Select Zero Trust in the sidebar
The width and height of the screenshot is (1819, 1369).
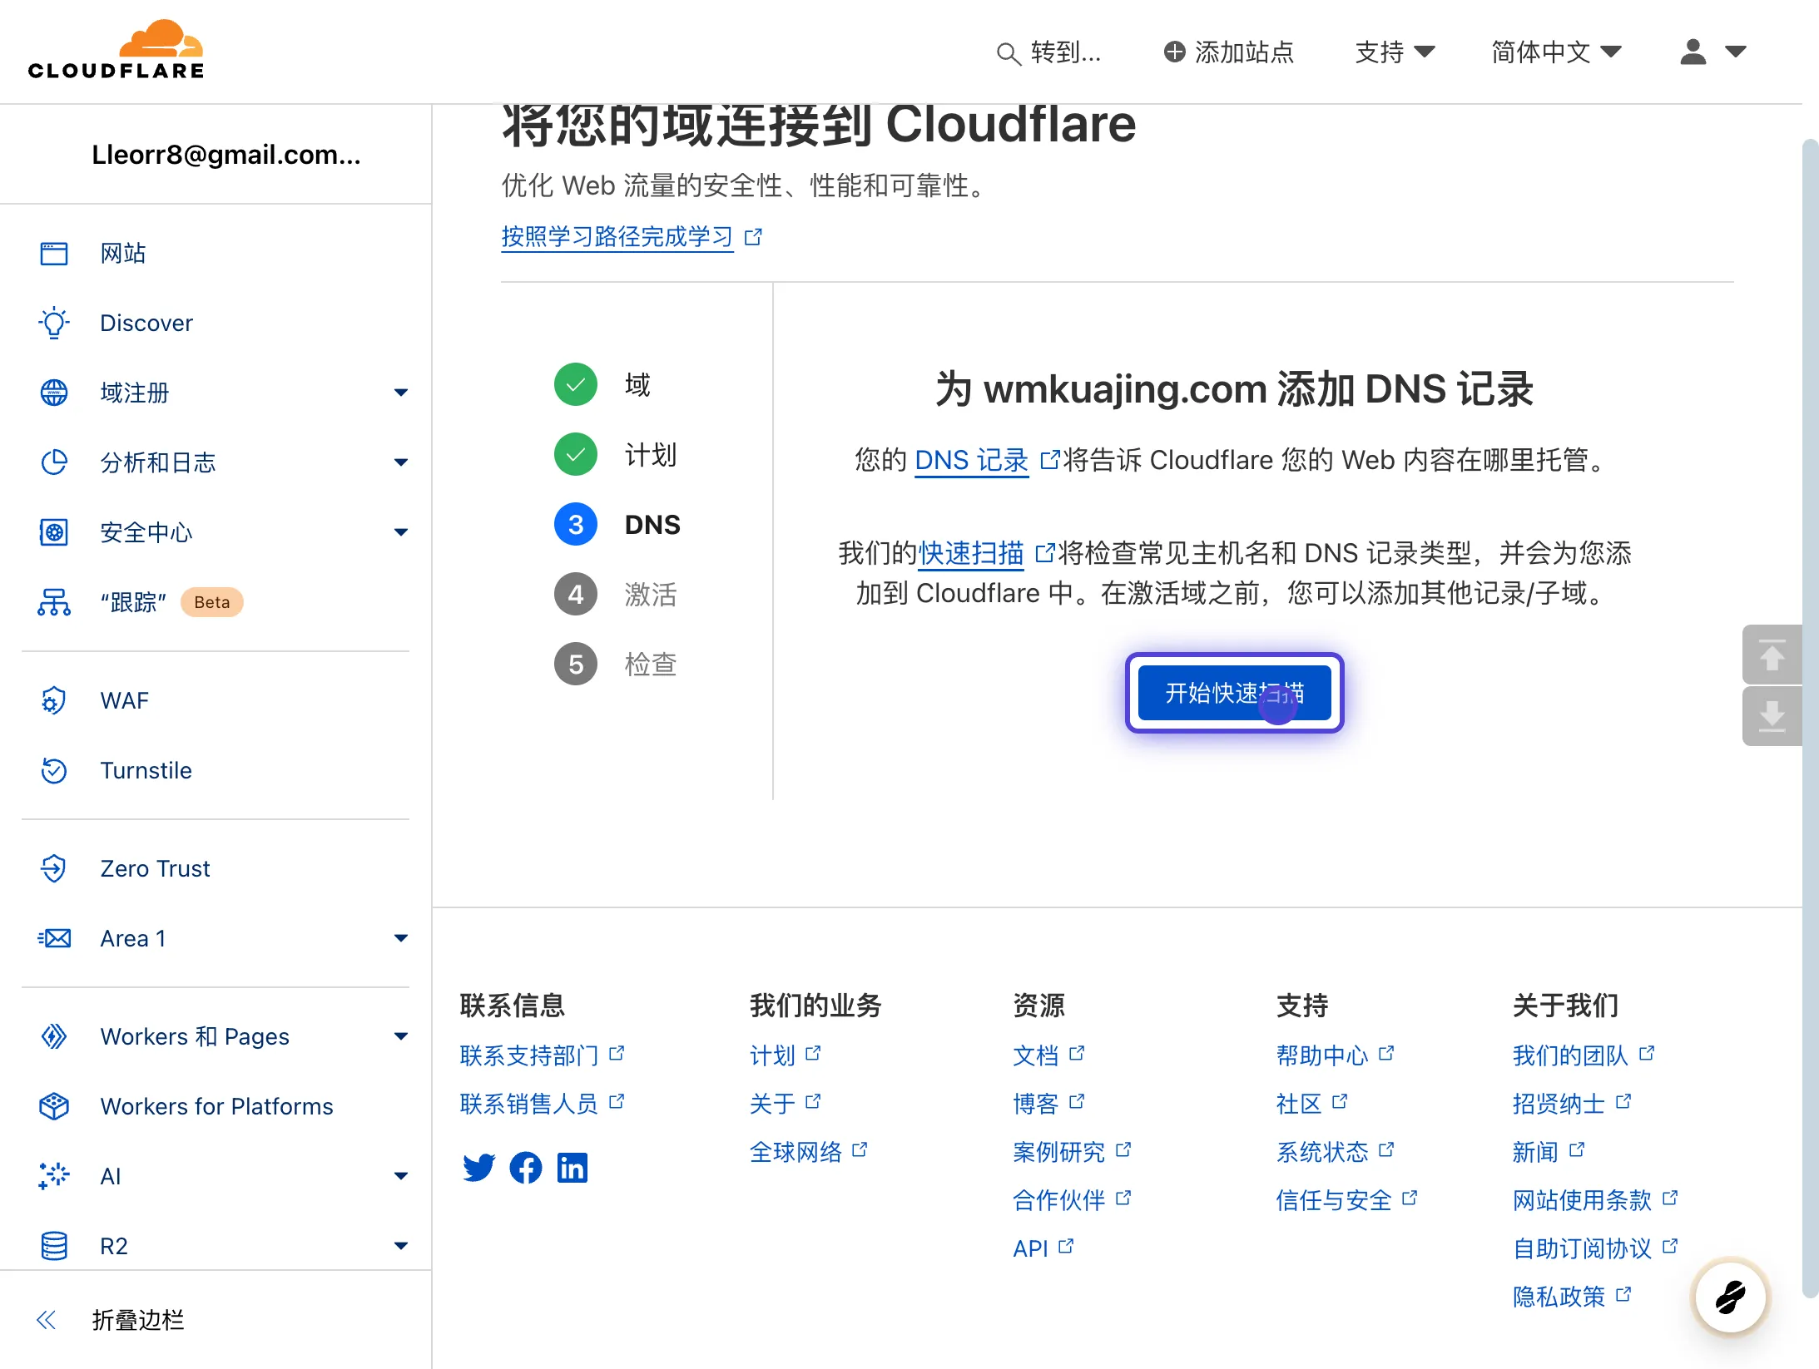(154, 868)
